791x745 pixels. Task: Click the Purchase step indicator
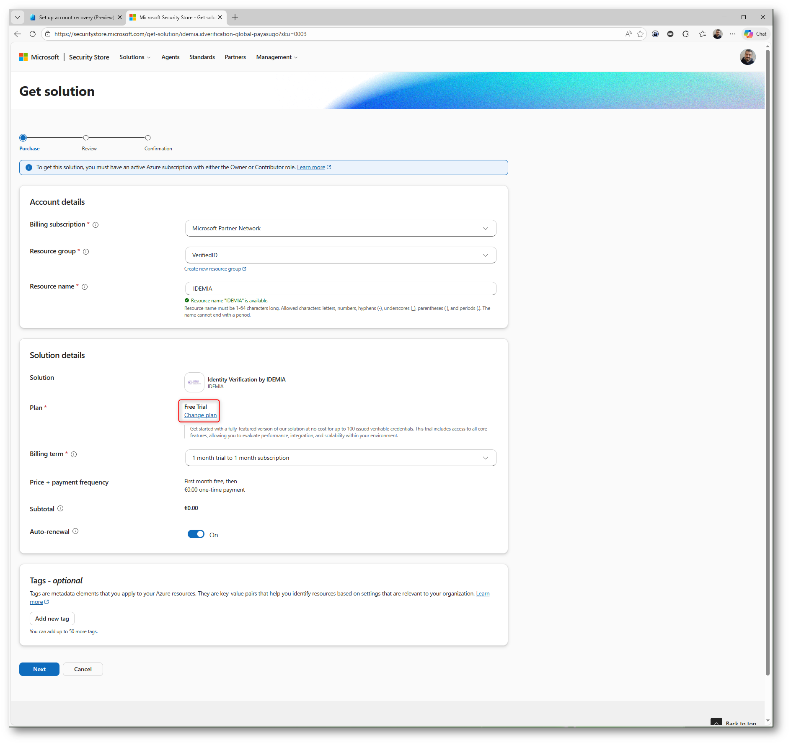pyautogui.click(x=23, y=138)
